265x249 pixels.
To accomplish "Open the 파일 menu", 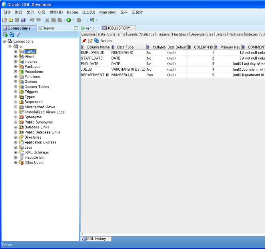I will click(x=7, y=12).
